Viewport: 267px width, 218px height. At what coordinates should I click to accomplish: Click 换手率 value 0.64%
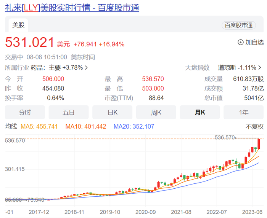point(56,98)
